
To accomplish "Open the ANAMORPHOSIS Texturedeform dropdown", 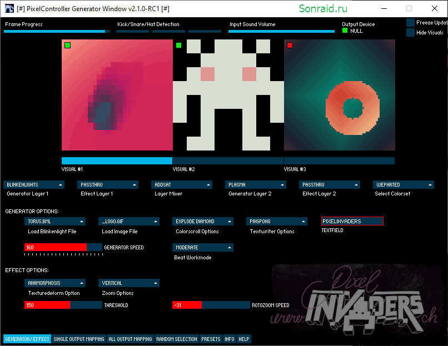I will click(x=55, y=283).
